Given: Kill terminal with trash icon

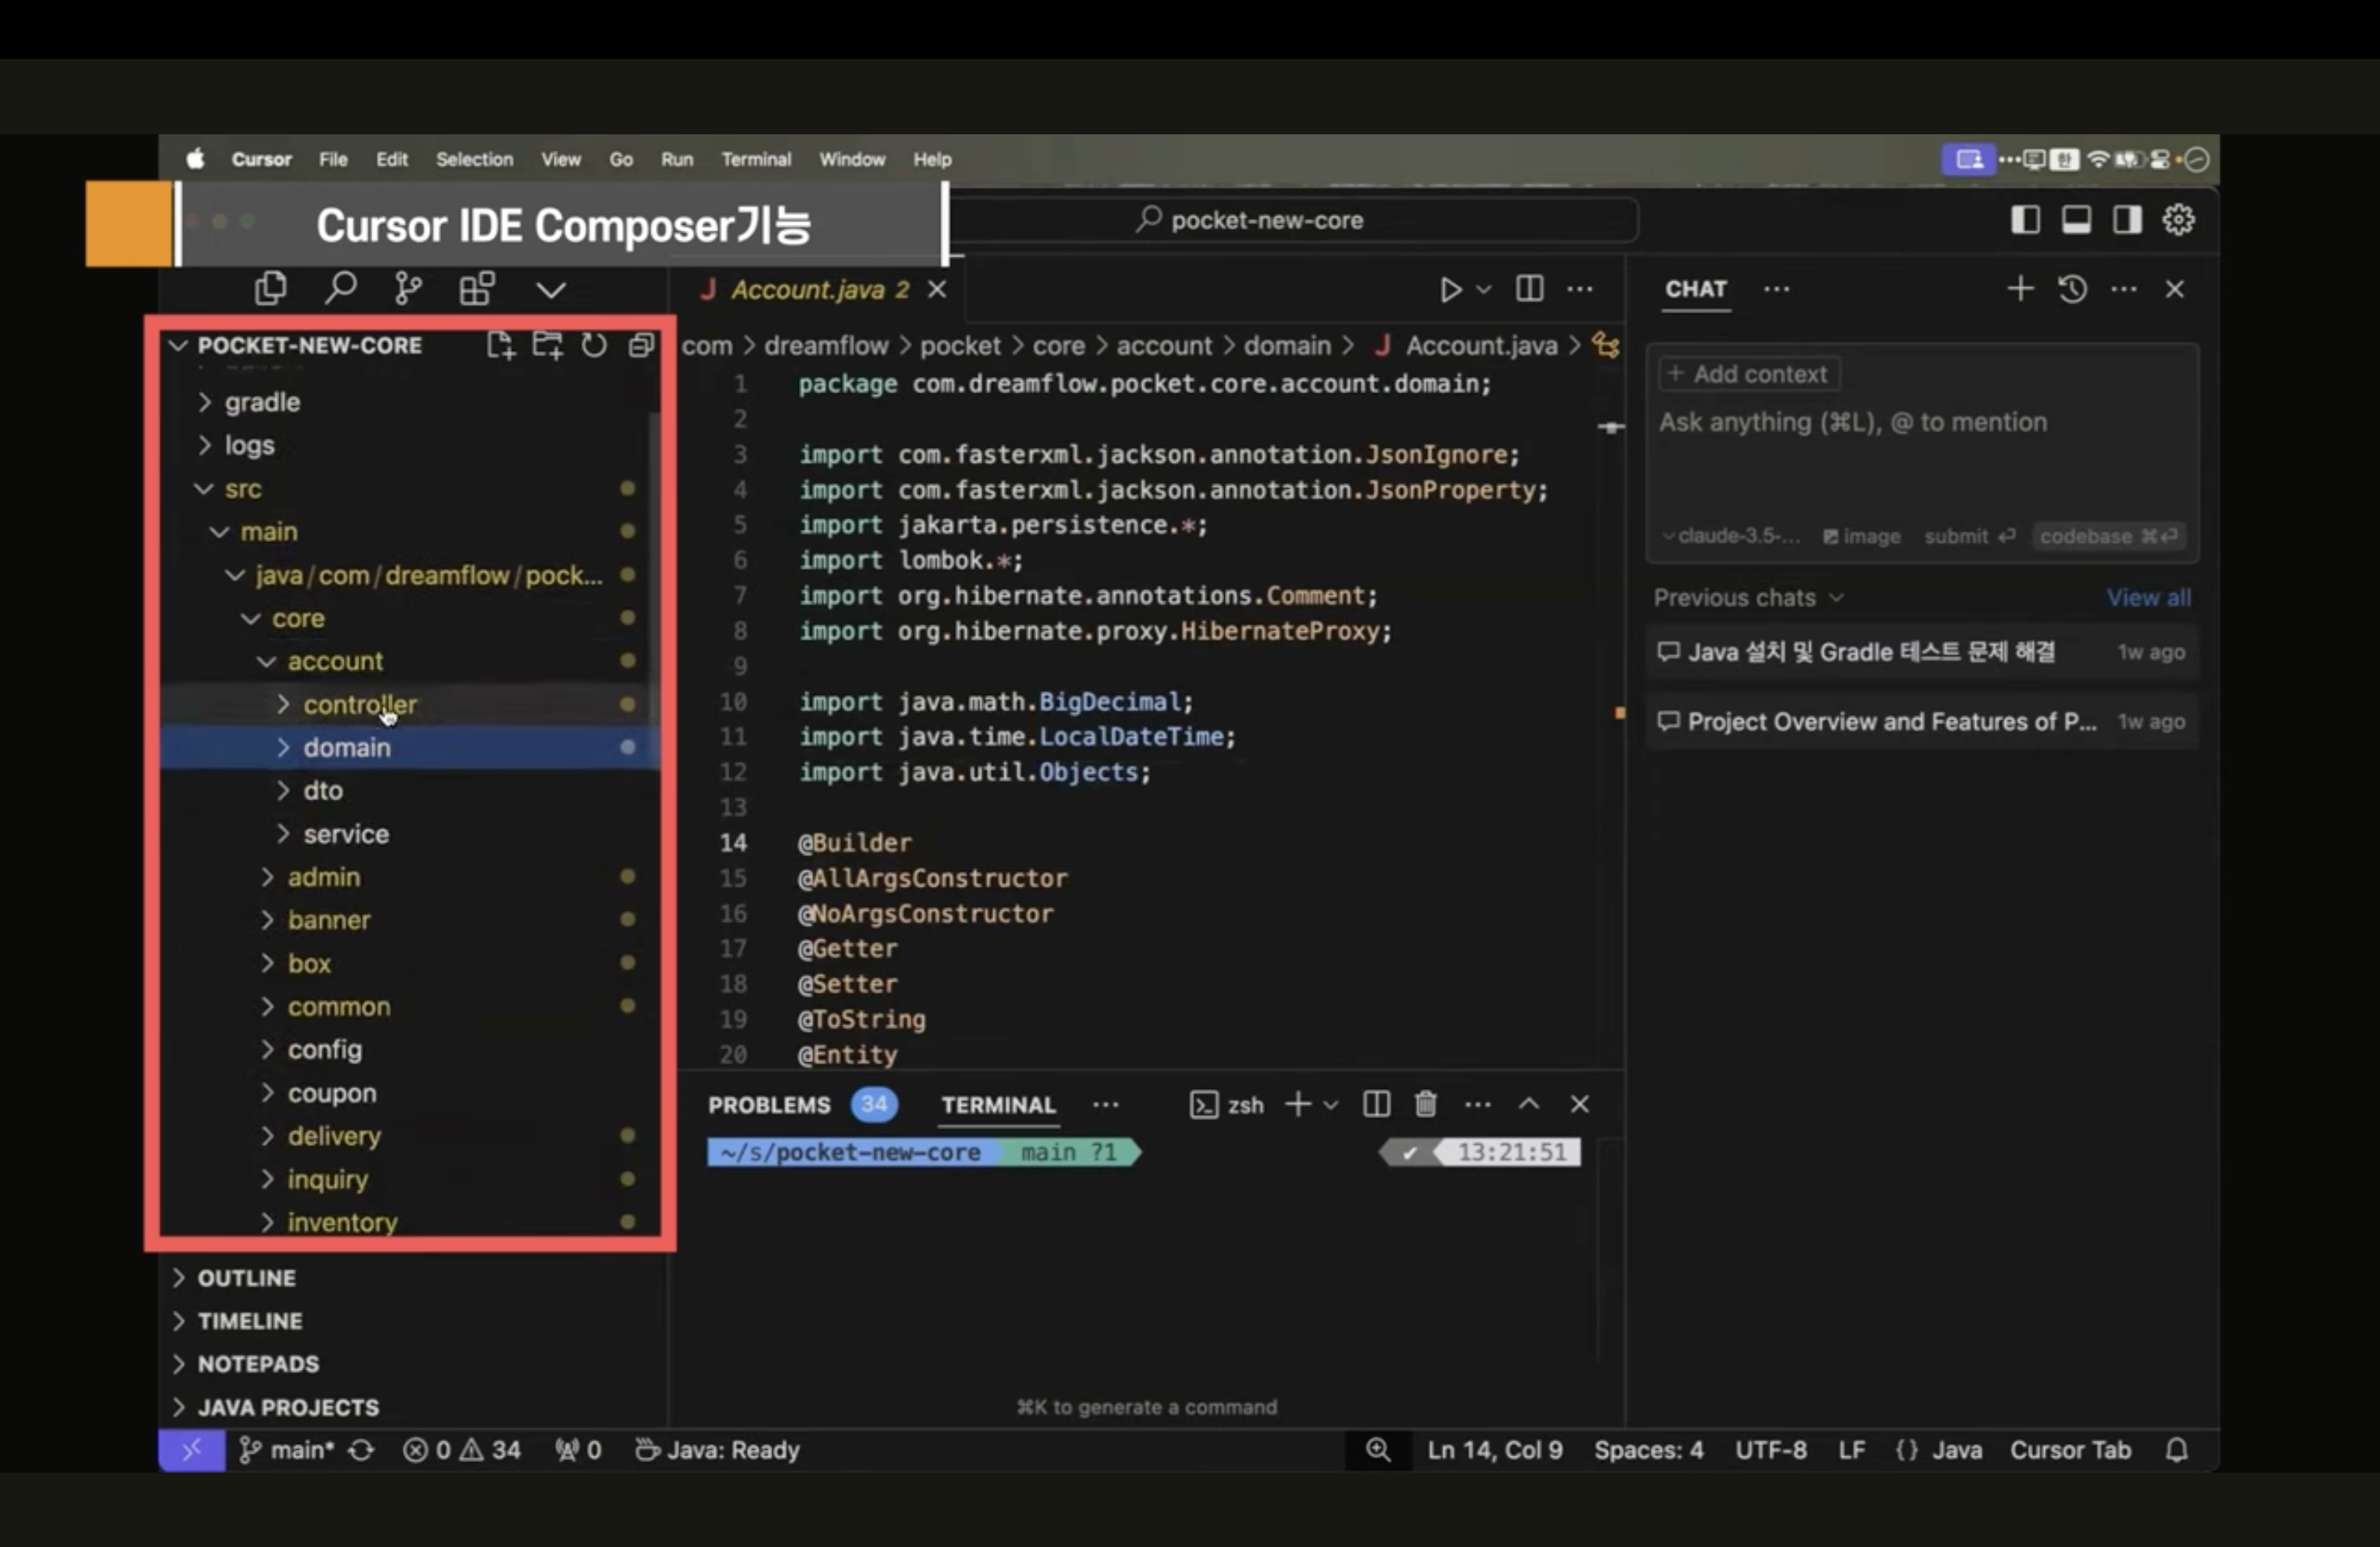Looking at the screenshot, I should [x=1426, y=1104].
